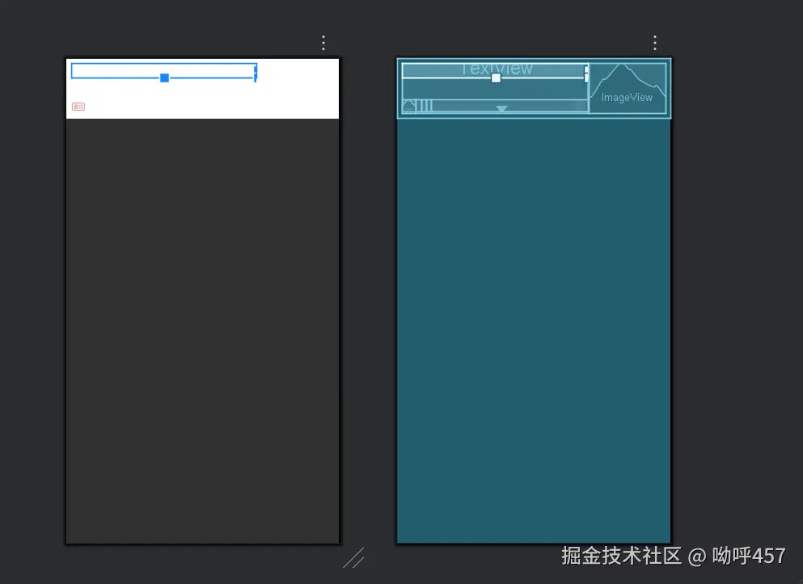
Task: Select the ImageView in the blueprint view
Action: click(x=628, y=88)
